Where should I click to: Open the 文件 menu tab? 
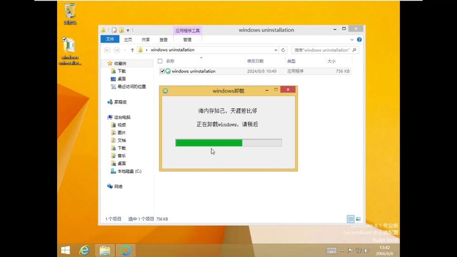(x=110, y=39)
